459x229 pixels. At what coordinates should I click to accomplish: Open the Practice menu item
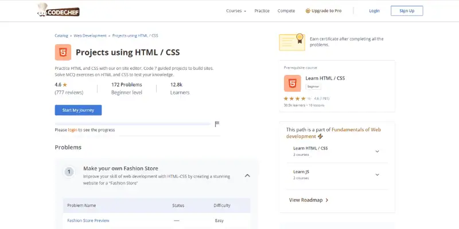click(x=262, y=11)
